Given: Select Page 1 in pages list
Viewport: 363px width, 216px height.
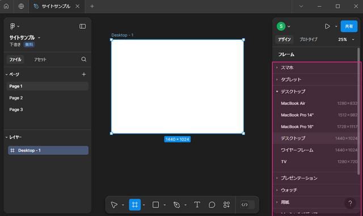Looking at the screenshot, I should (48, 86).
